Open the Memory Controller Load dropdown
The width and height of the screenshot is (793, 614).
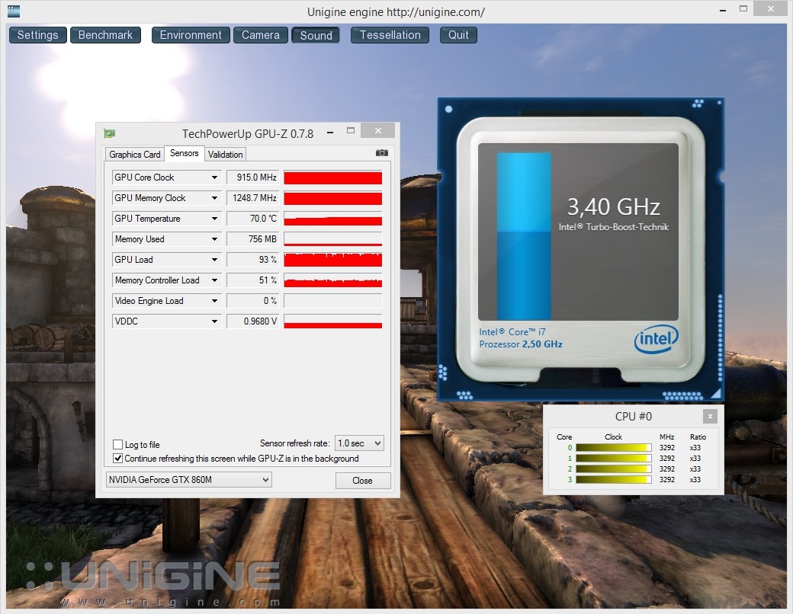[x=214, y=280]
